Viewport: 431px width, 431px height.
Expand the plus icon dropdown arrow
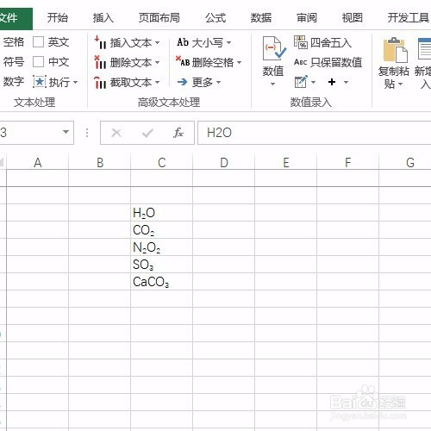(x=346, y=83)
